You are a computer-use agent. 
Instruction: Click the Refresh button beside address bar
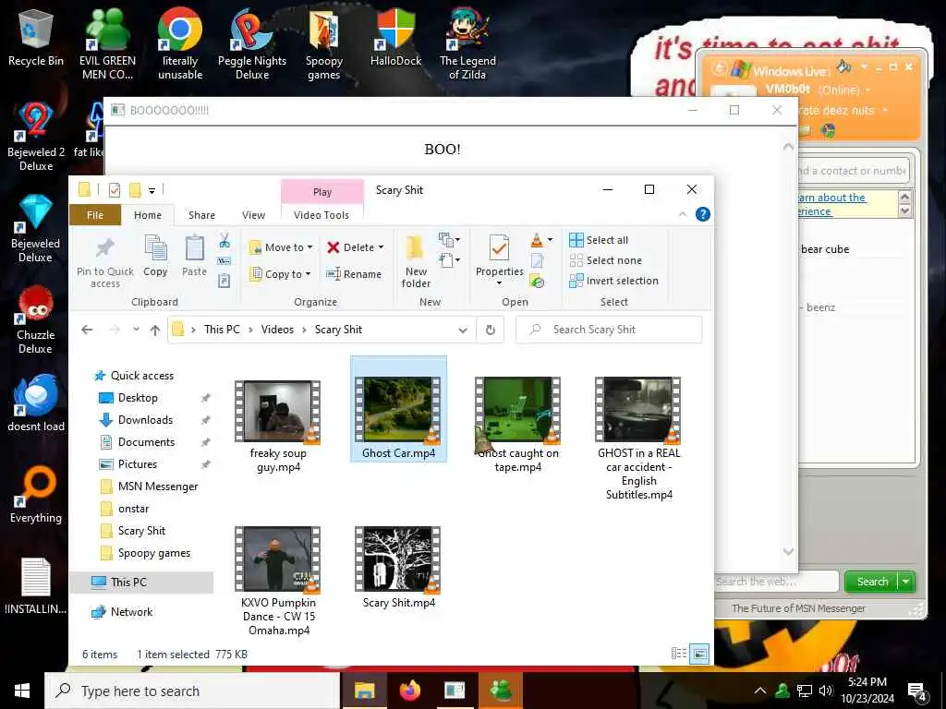pyautogui.click(x=491, y=330)
